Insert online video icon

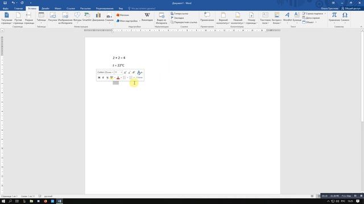162,18
